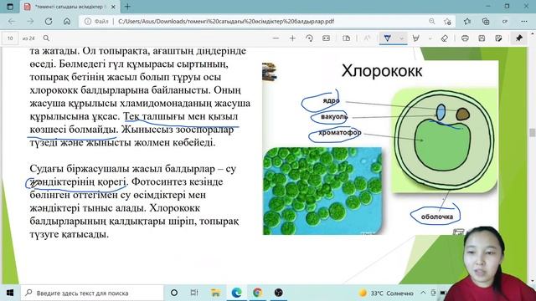Save the PDF document
Viewport: 536px width, 301px height.
click(482, 38)
